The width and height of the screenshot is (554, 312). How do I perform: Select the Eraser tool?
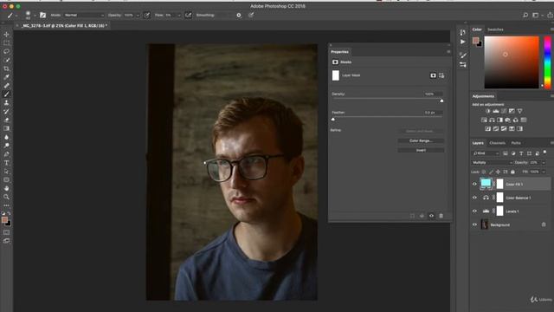pos(6,120)
